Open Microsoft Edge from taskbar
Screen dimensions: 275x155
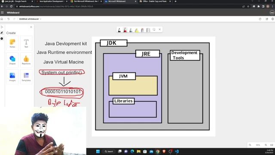click(x=132, y=152)
